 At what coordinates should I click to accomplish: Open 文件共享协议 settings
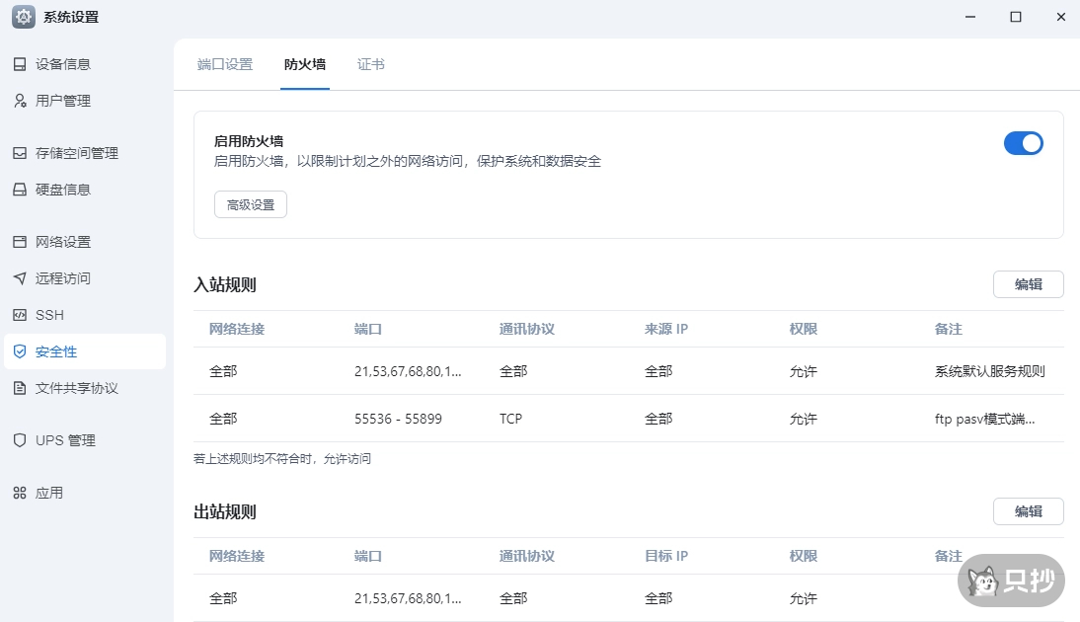76,387
